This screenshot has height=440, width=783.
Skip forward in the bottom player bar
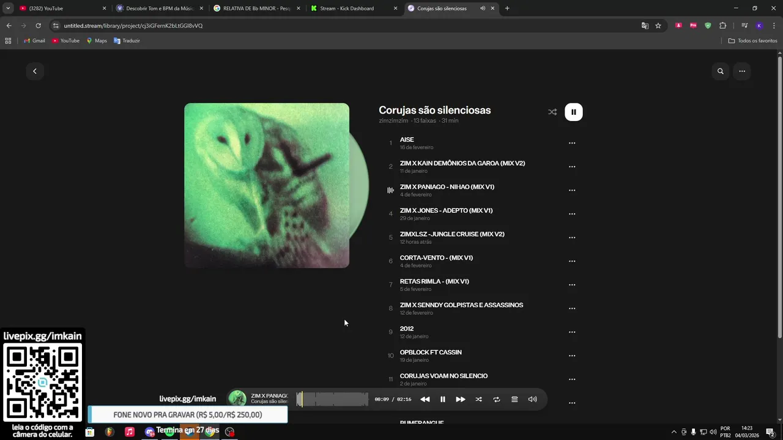coord(461,400)
